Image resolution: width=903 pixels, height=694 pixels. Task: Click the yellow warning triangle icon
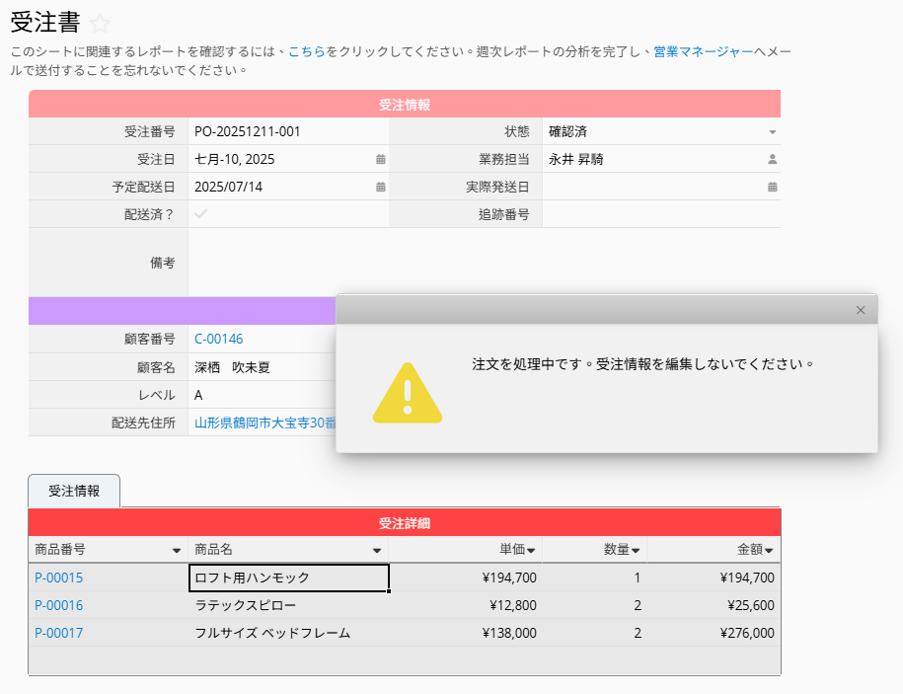(x=407, y=393)
